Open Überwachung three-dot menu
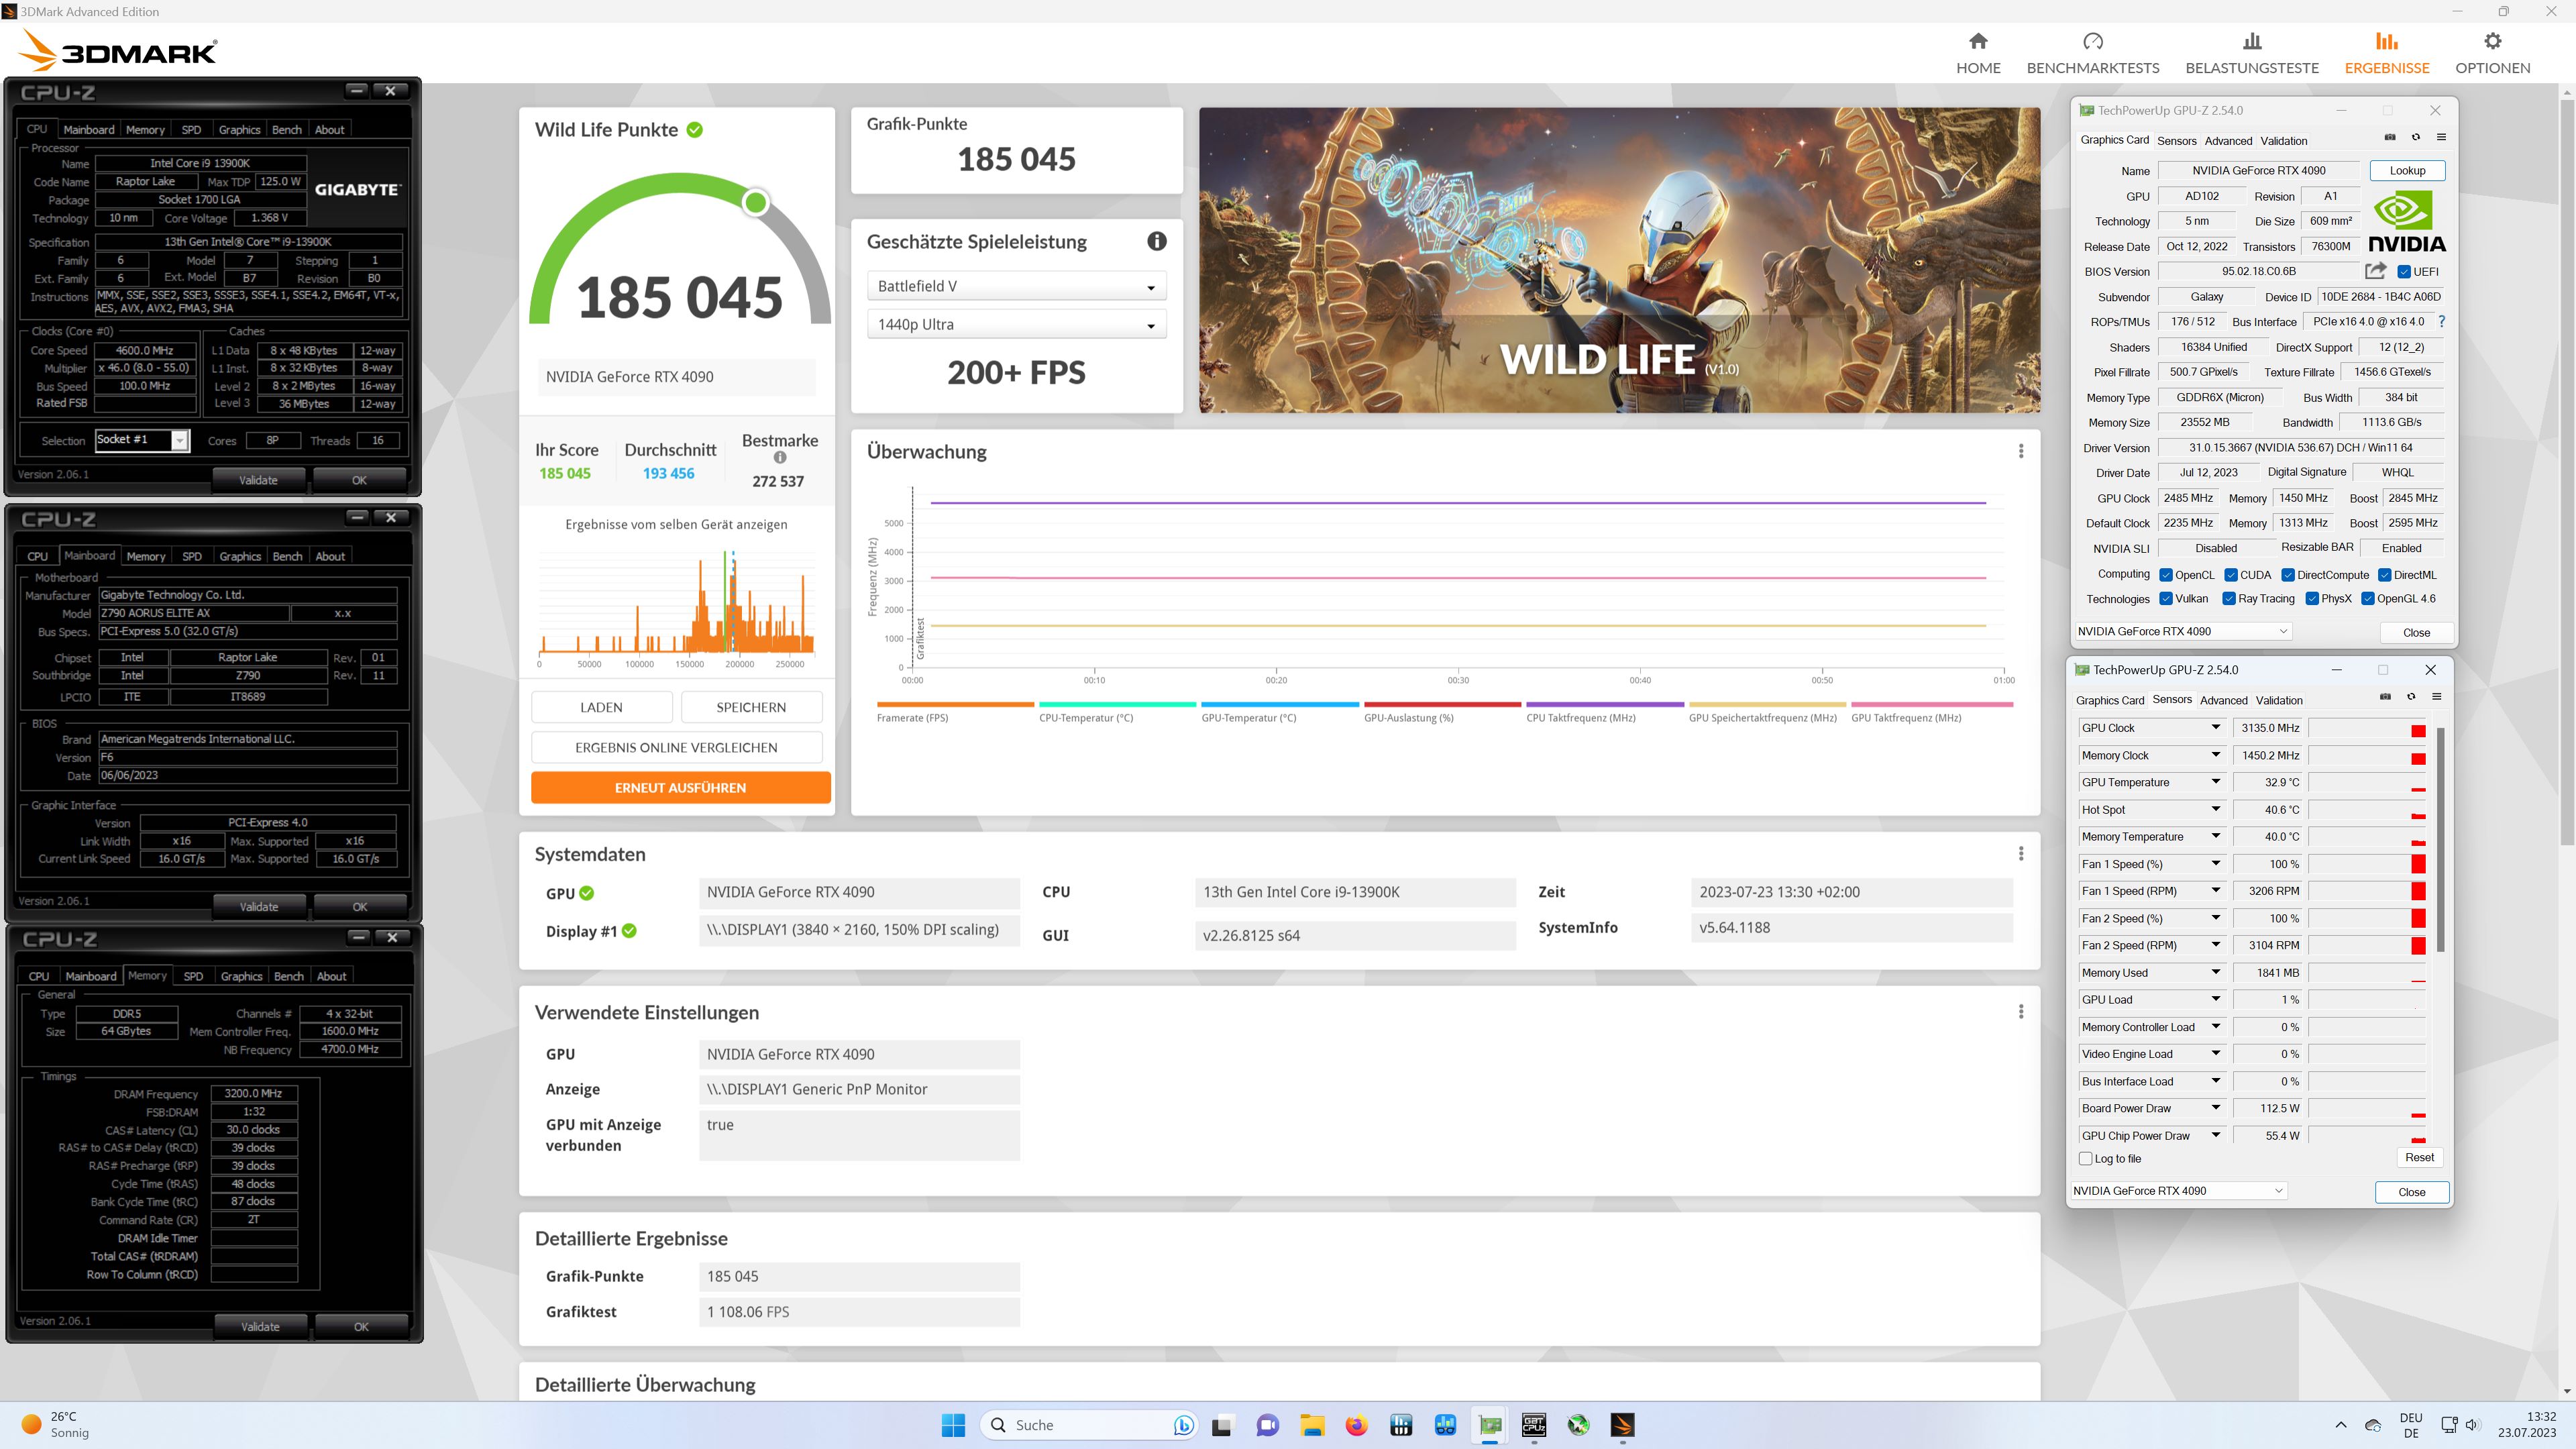The height and width of the screenshot is (1449, 2576). coord(2021,451)
